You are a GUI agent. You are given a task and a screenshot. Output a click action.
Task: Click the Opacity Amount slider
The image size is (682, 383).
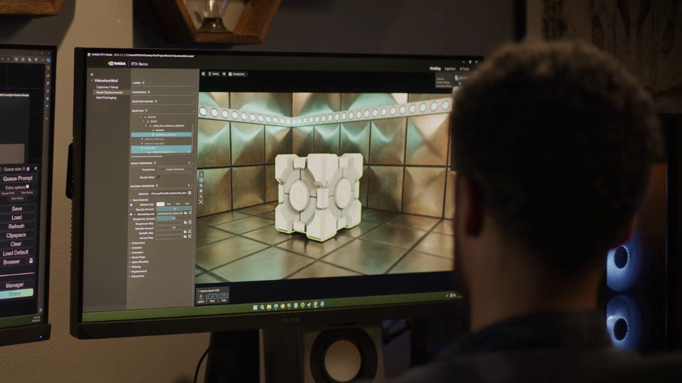[x=174, y=209]
